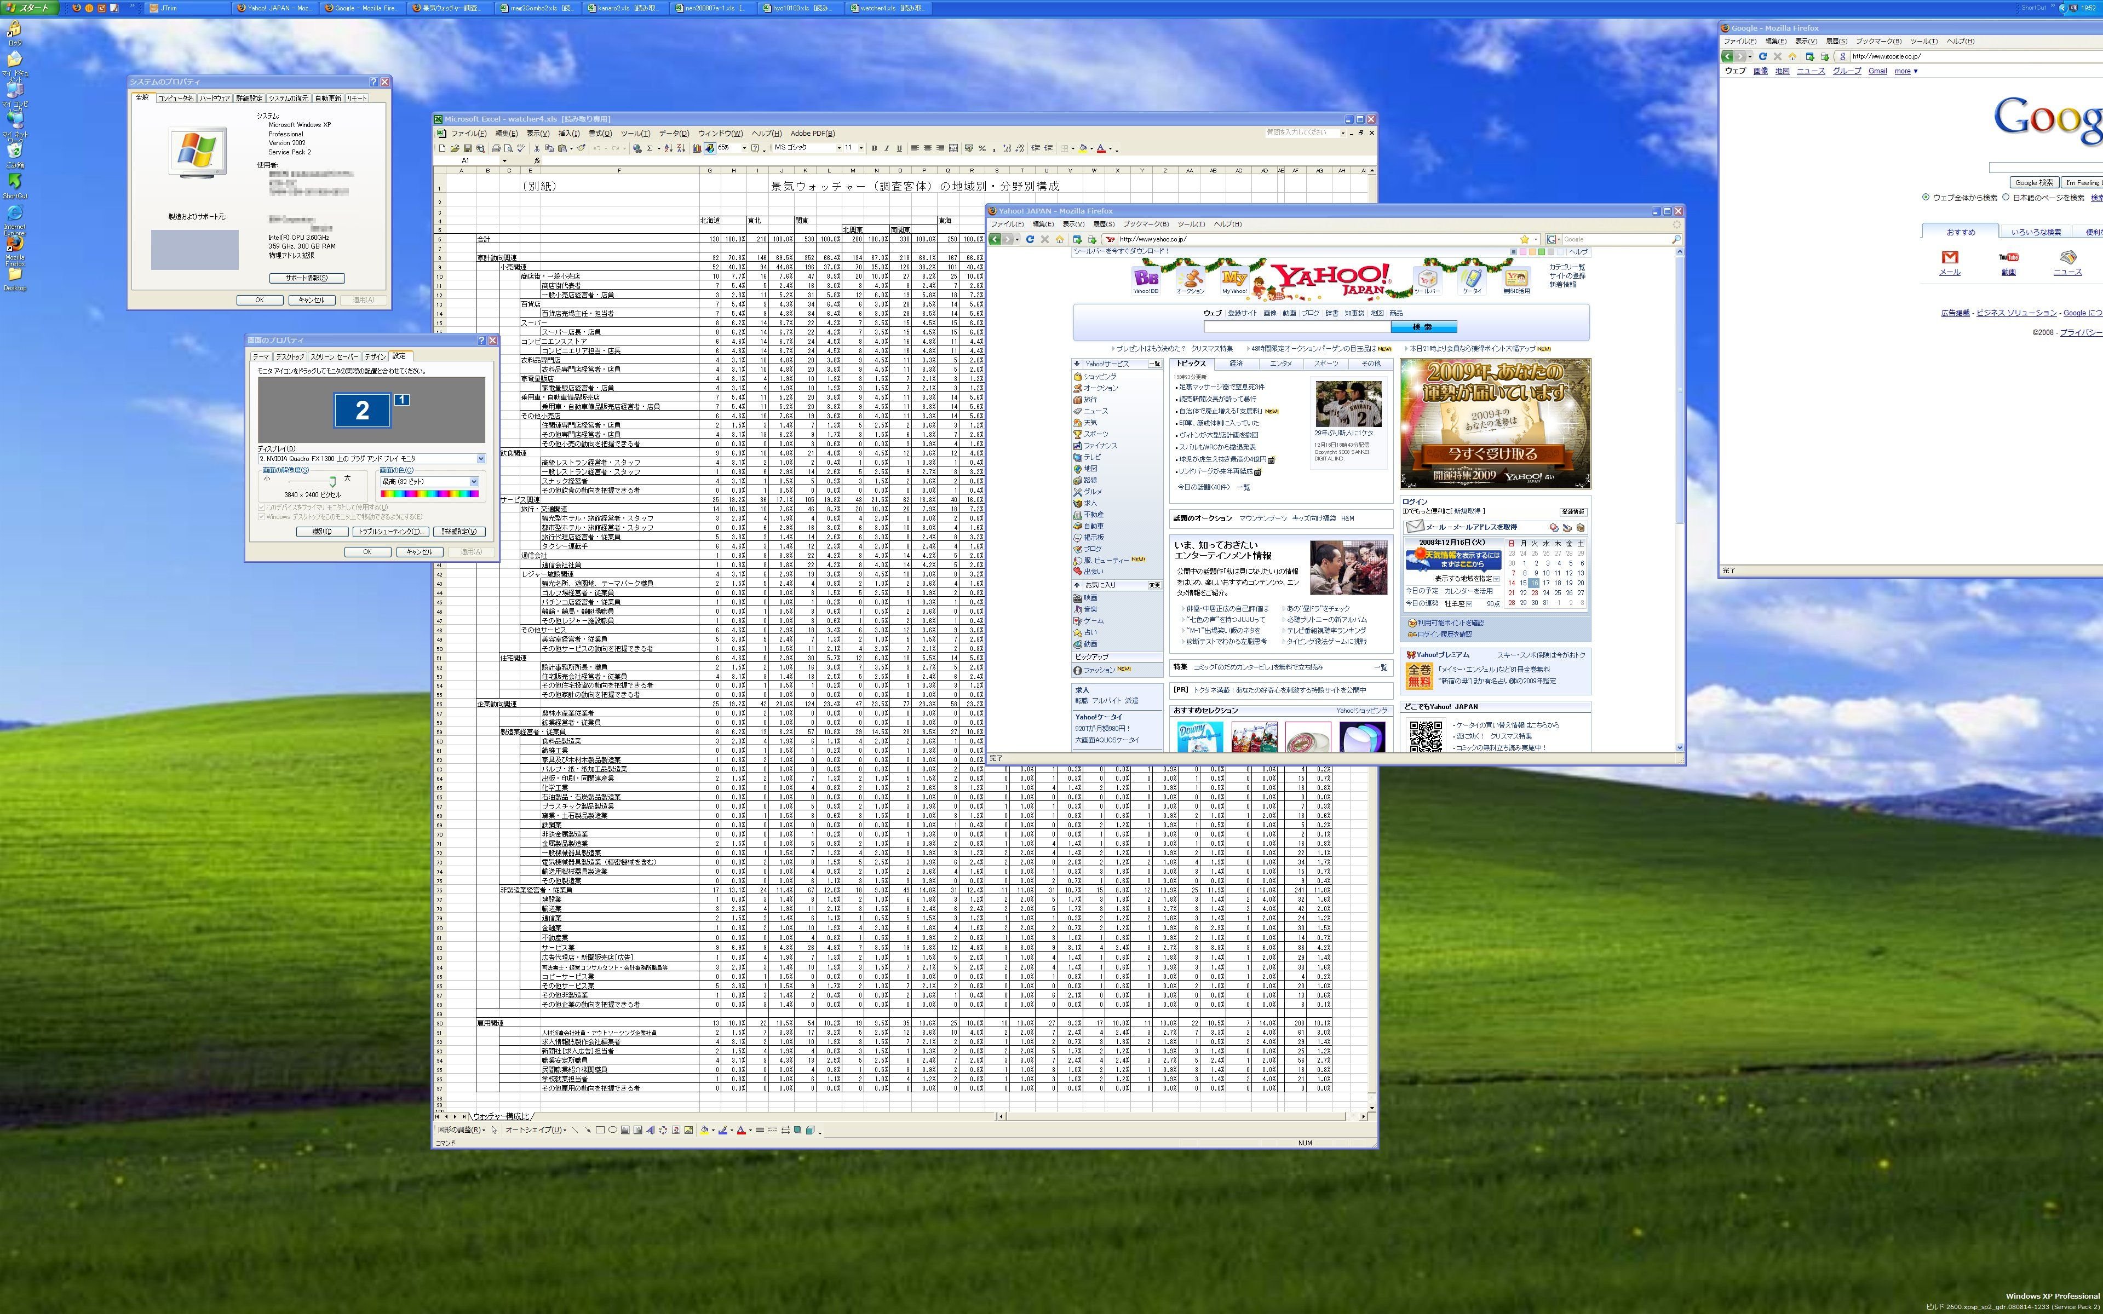Select monitor 1 in display arrangement preview

pos(403,400)
